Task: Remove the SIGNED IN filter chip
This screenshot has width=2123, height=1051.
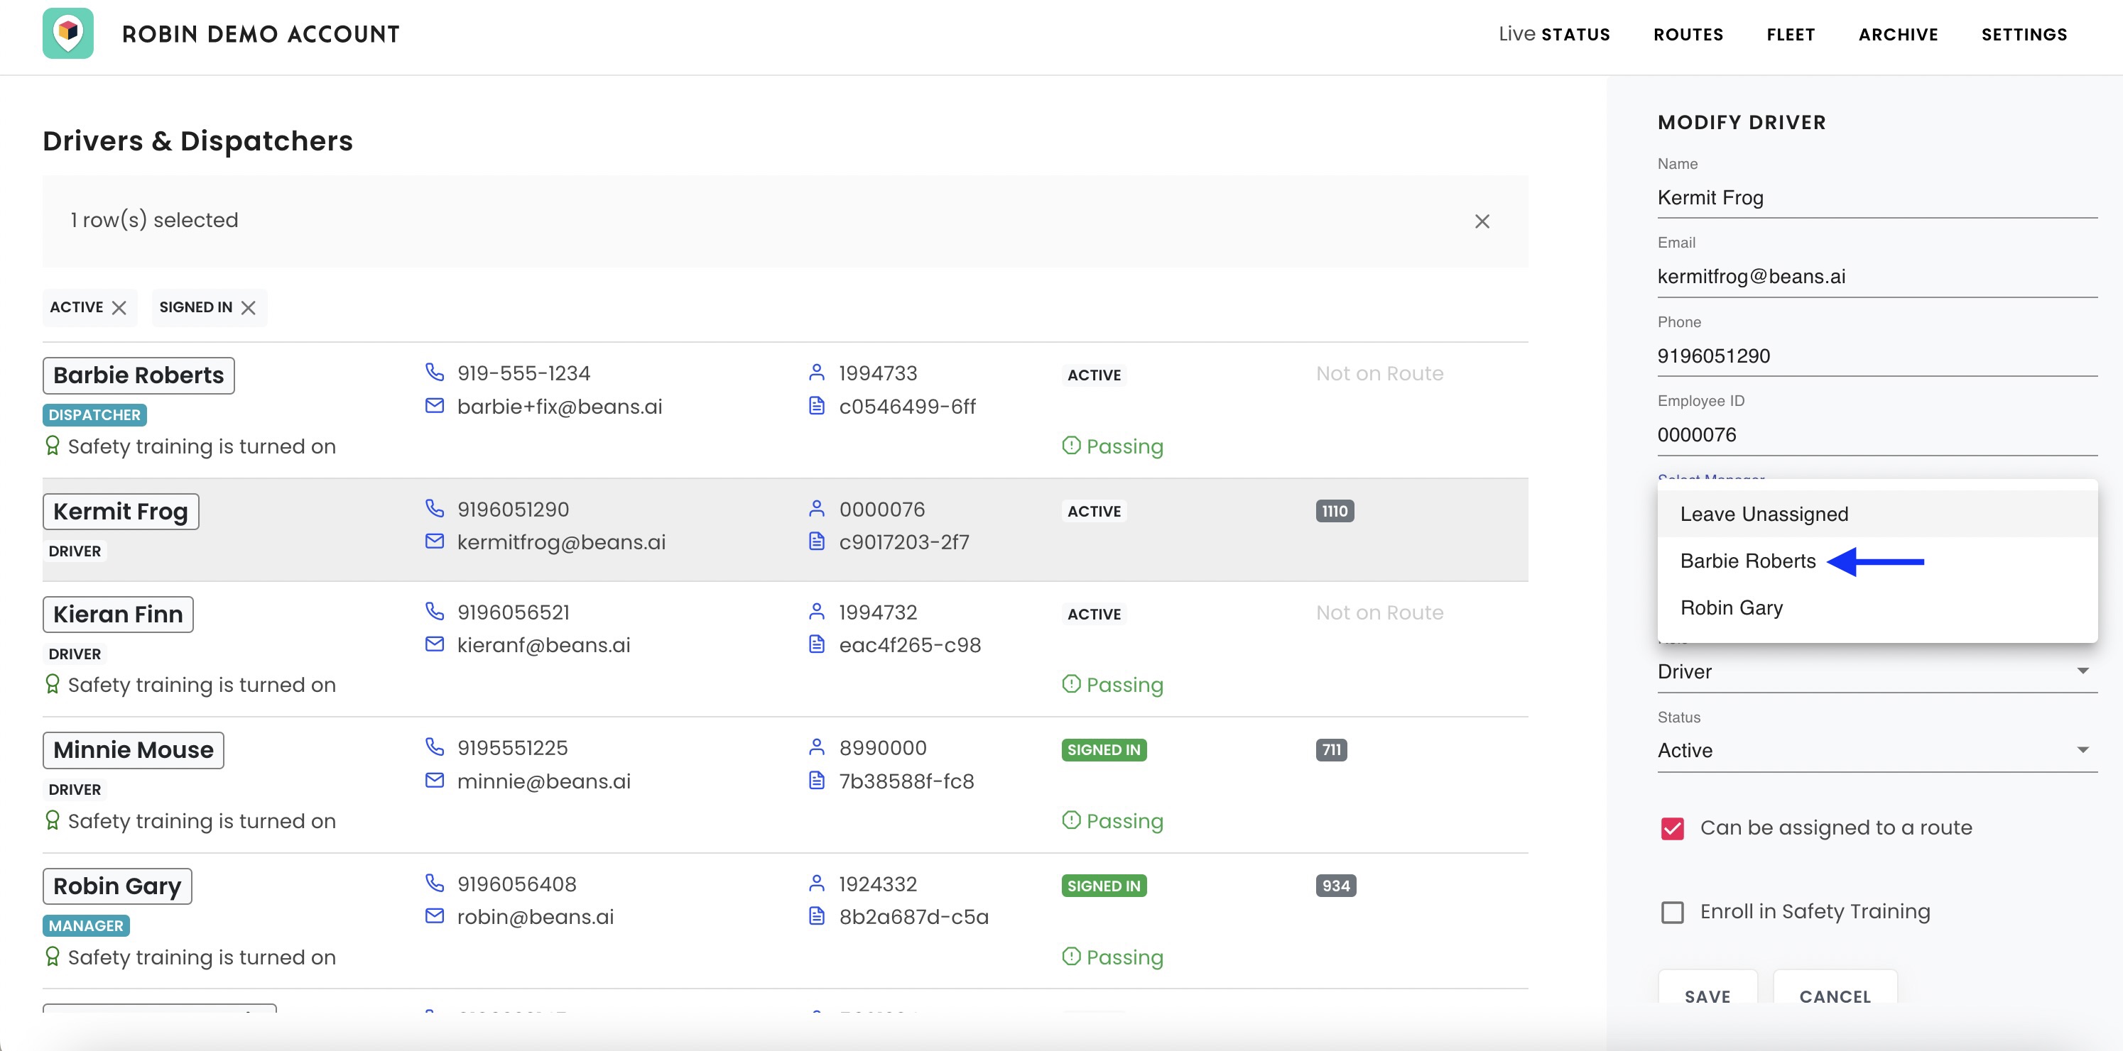Action: click(x=248, y=307)
